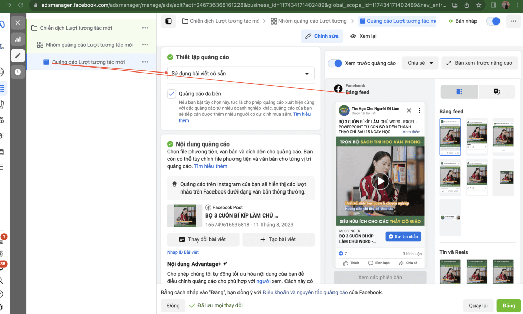Click the Thích like button in preview
This screenshot has height=314, width=523.
point(351,263)
